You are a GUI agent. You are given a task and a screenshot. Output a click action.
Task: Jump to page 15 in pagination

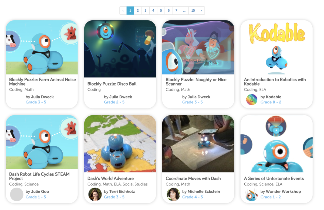coord(193,10)
